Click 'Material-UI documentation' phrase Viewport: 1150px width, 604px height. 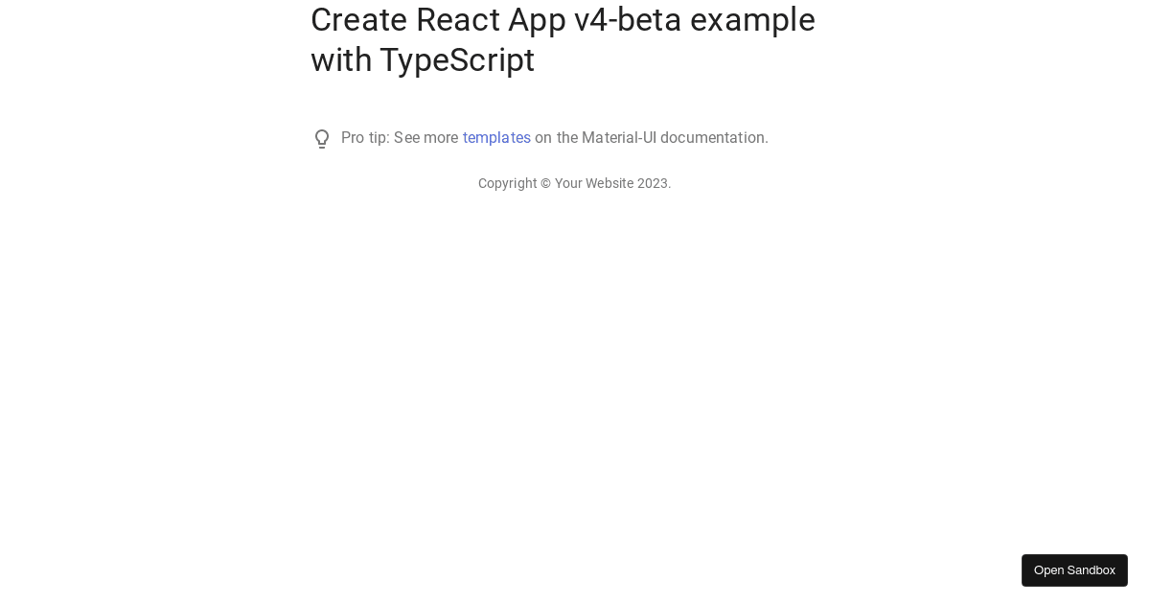point(676,138)
